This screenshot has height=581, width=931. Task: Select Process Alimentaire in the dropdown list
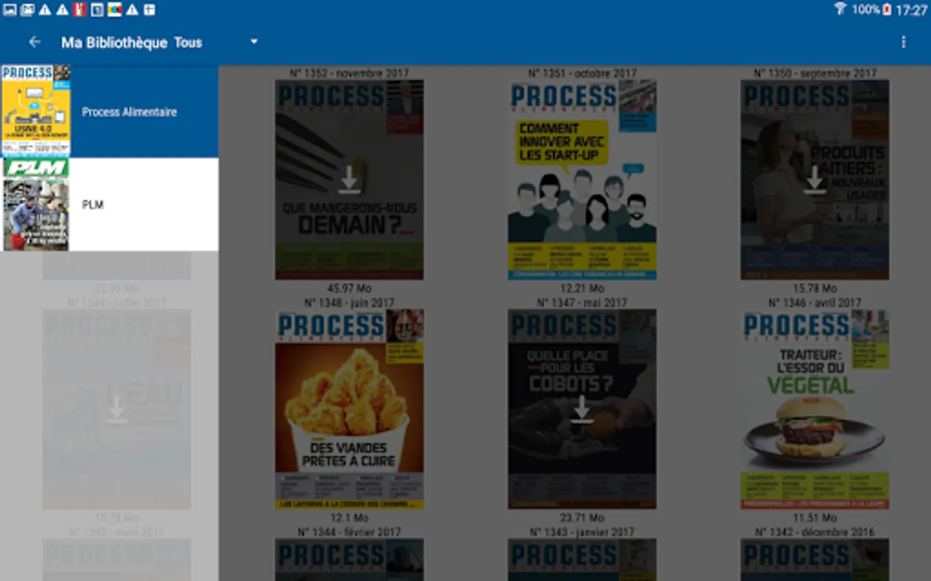(109, 112)
